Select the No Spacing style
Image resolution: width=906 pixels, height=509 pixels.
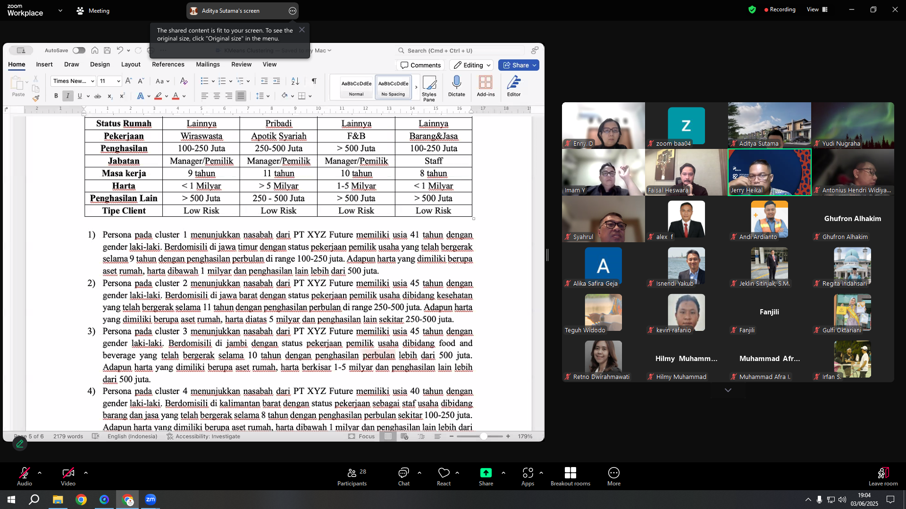pyautogui.click(x=393, y=87)
